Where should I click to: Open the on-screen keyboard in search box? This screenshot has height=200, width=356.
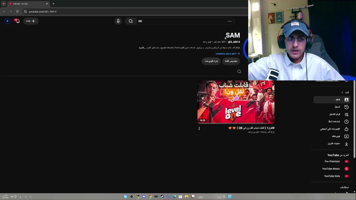140,21
